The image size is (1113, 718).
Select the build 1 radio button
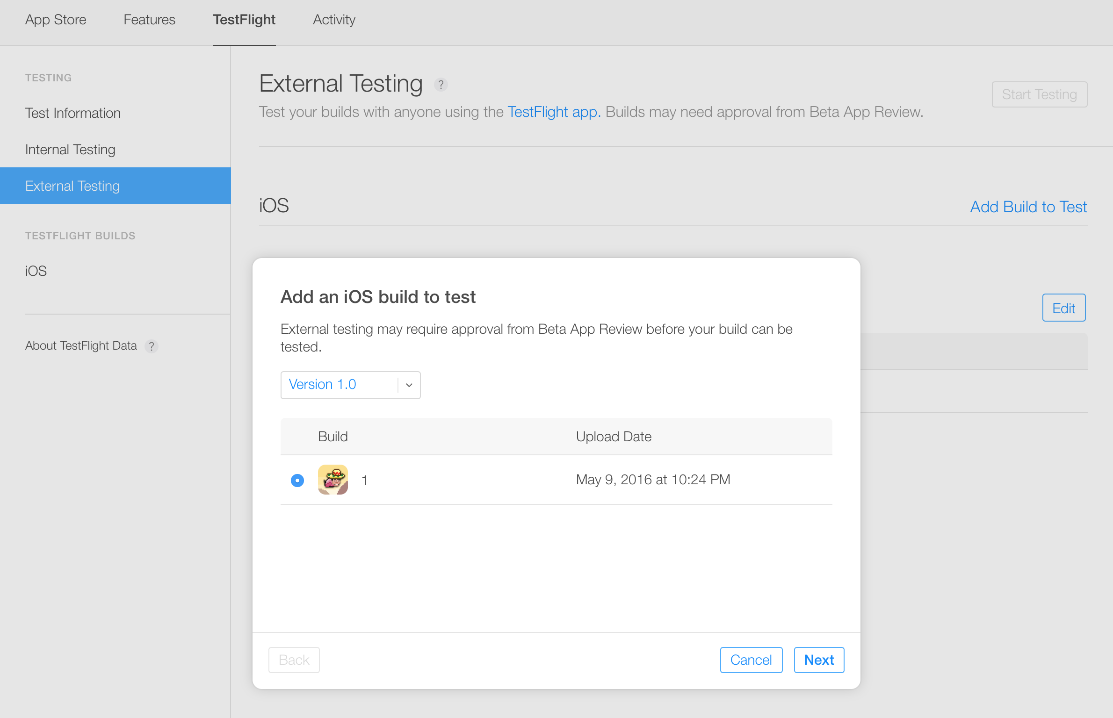pos(297,480)
